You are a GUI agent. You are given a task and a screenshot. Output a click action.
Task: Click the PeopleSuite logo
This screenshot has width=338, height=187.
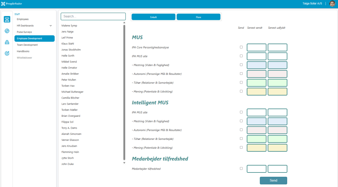12,4
